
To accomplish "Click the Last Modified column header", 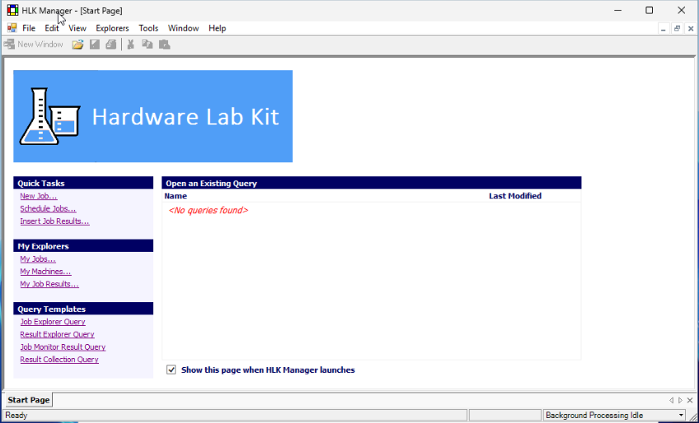I will [515, 196].
